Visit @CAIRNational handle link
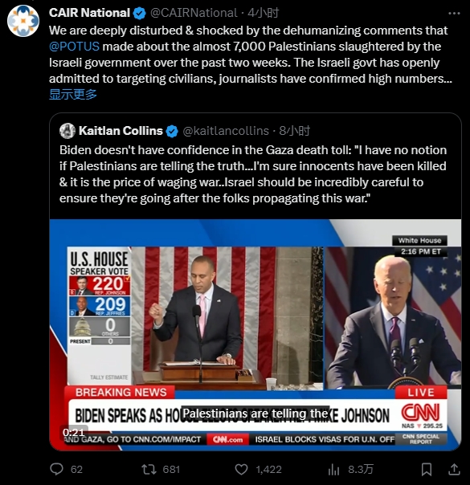This screenshot has height=485, width=470. pyautogui.click(x=194, y=13)
